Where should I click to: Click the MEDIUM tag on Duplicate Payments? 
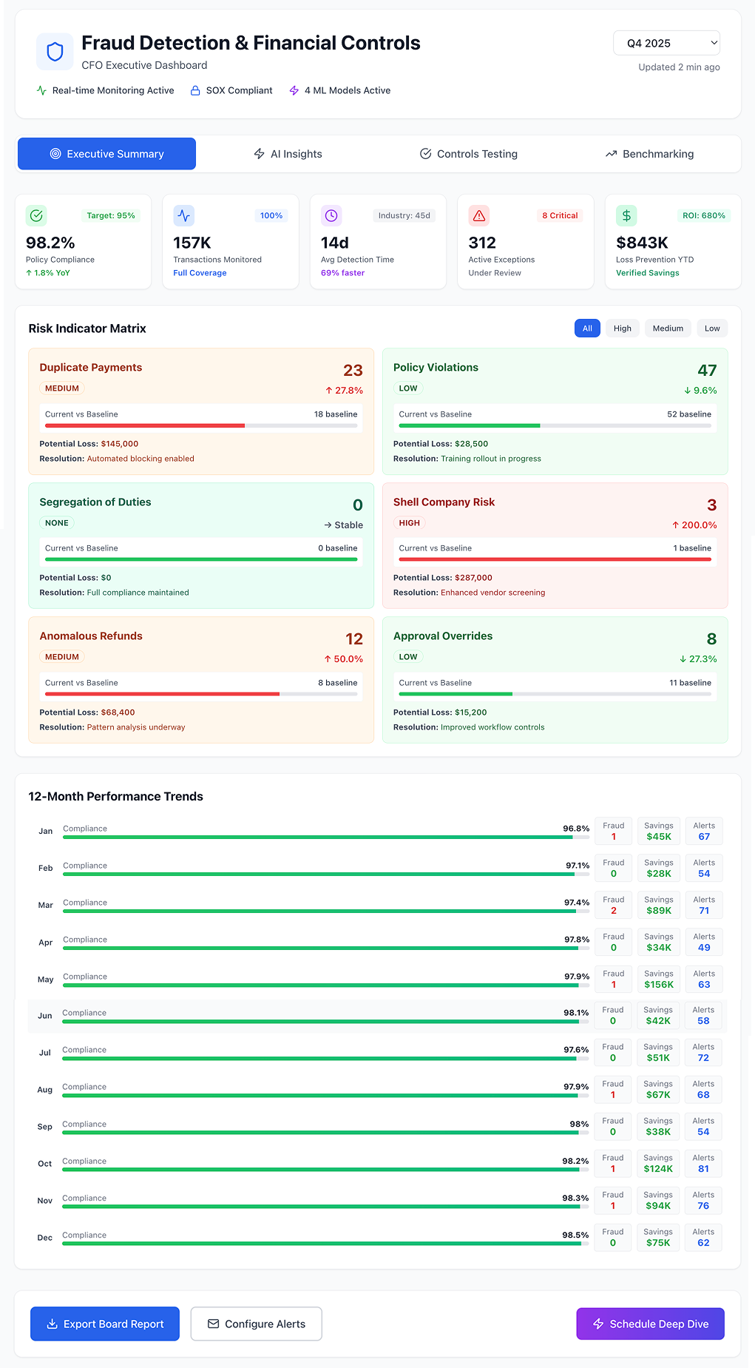point(62,388)
